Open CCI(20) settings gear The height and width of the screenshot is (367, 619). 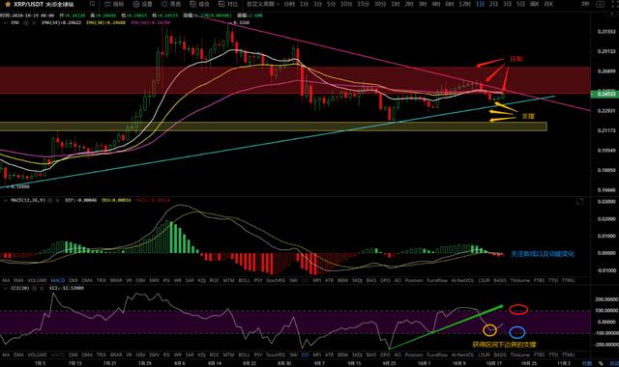coord(34,288)
